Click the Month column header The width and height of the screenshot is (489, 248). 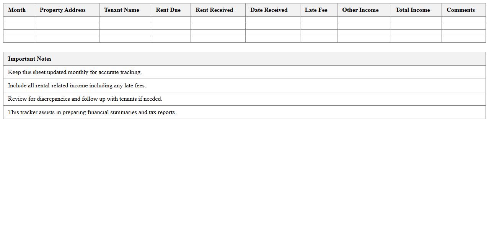click(17, 10)
